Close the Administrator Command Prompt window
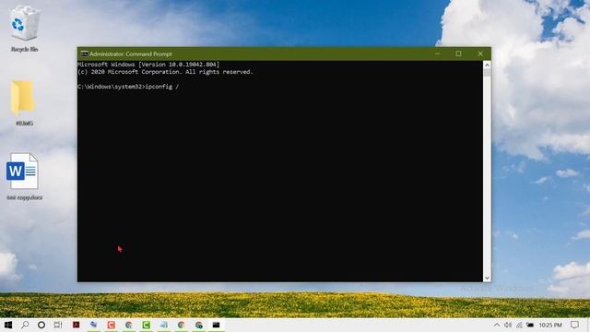The image size is (590, 332). (x=480, y=53)
